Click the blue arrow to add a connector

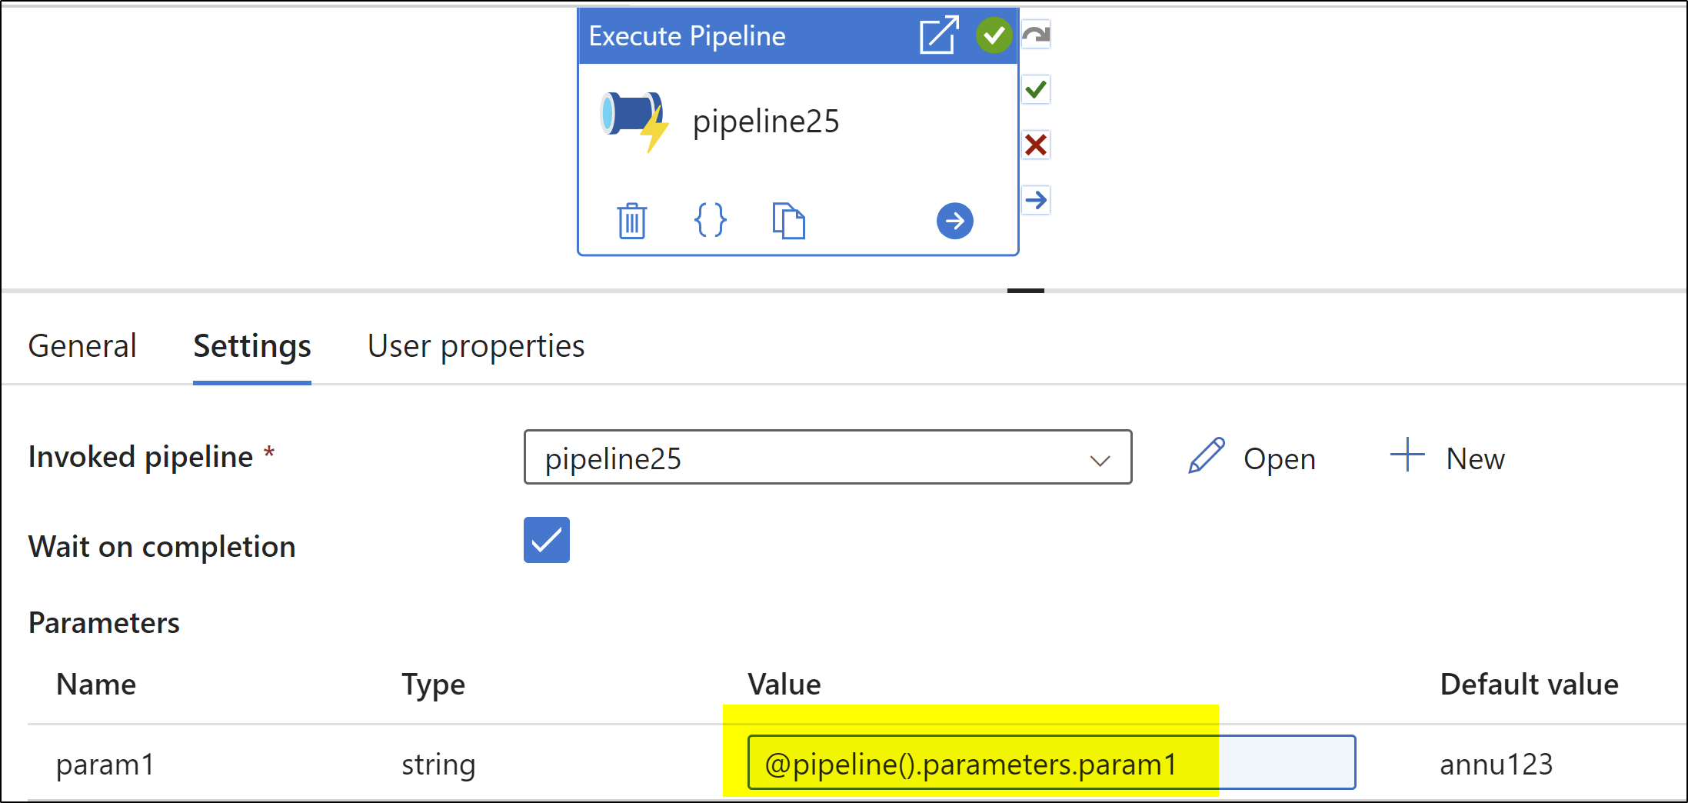[x=954, y=221]
